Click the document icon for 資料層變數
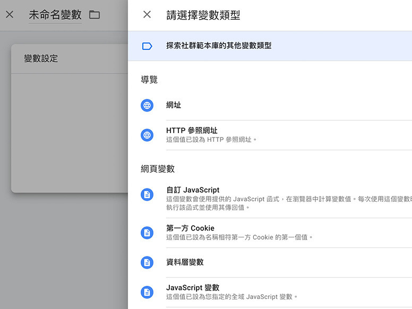This screenshot has width=412, height=309. [147, 262]
